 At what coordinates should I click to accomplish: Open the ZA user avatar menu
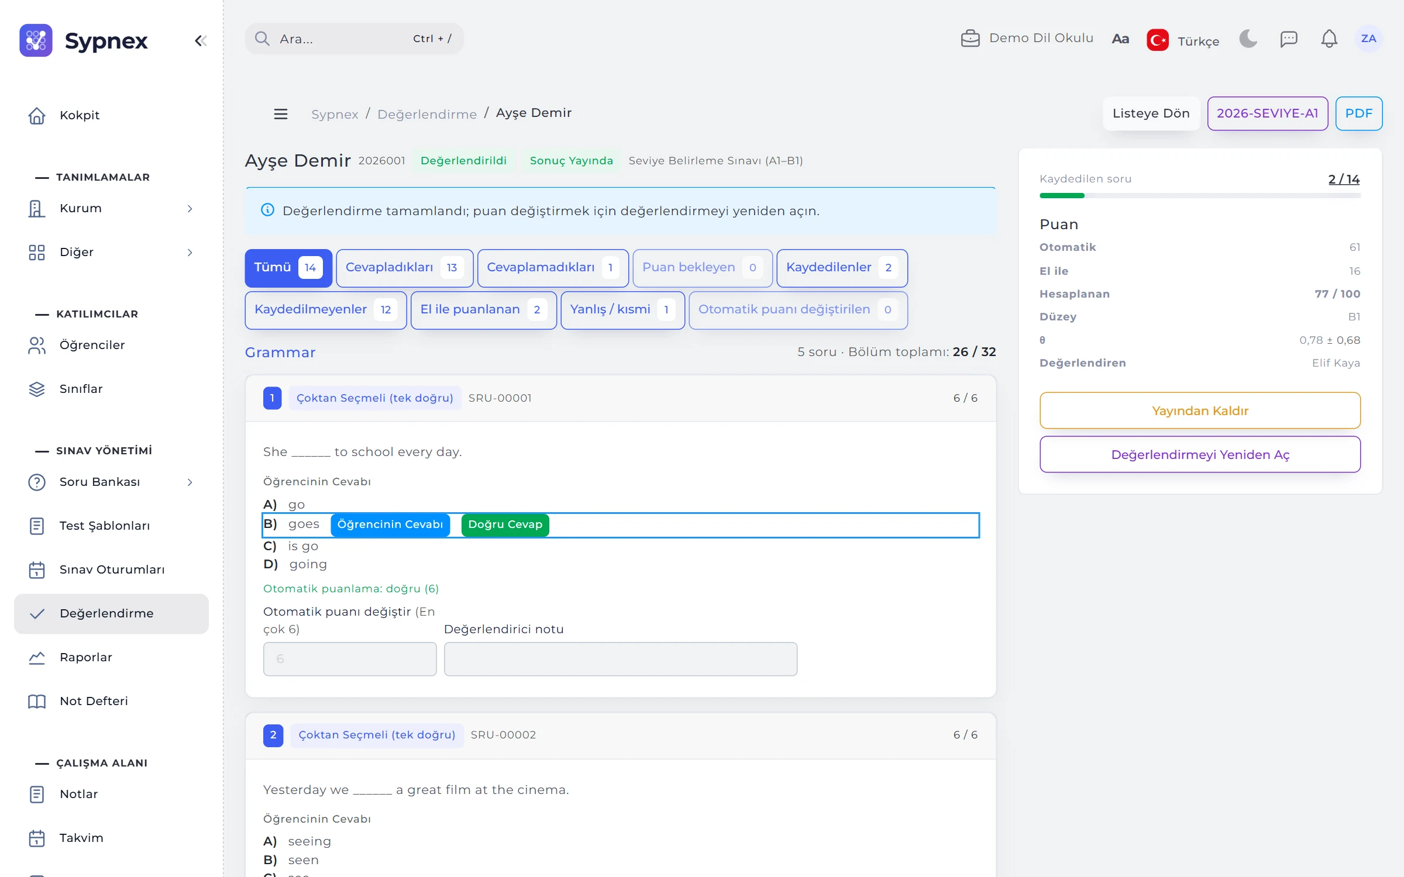point(1368,39)
